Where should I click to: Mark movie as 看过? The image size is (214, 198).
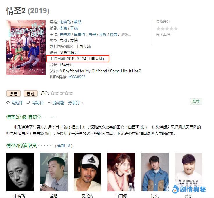30,93
